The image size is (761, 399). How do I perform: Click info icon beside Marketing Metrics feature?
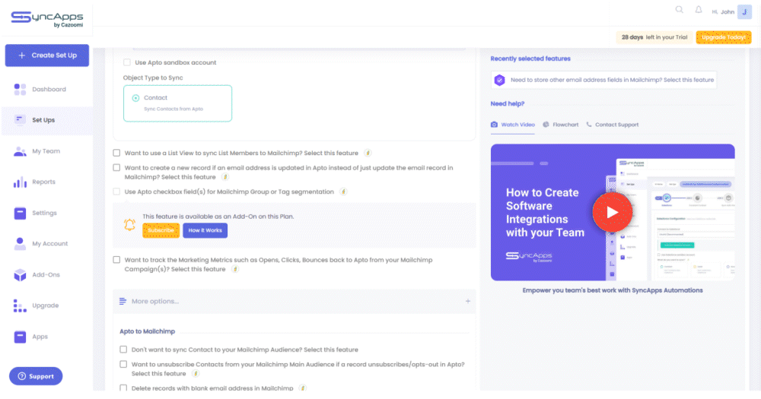click(235, 269)
